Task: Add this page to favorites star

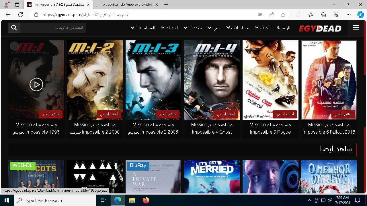Action: pos(283,15)
